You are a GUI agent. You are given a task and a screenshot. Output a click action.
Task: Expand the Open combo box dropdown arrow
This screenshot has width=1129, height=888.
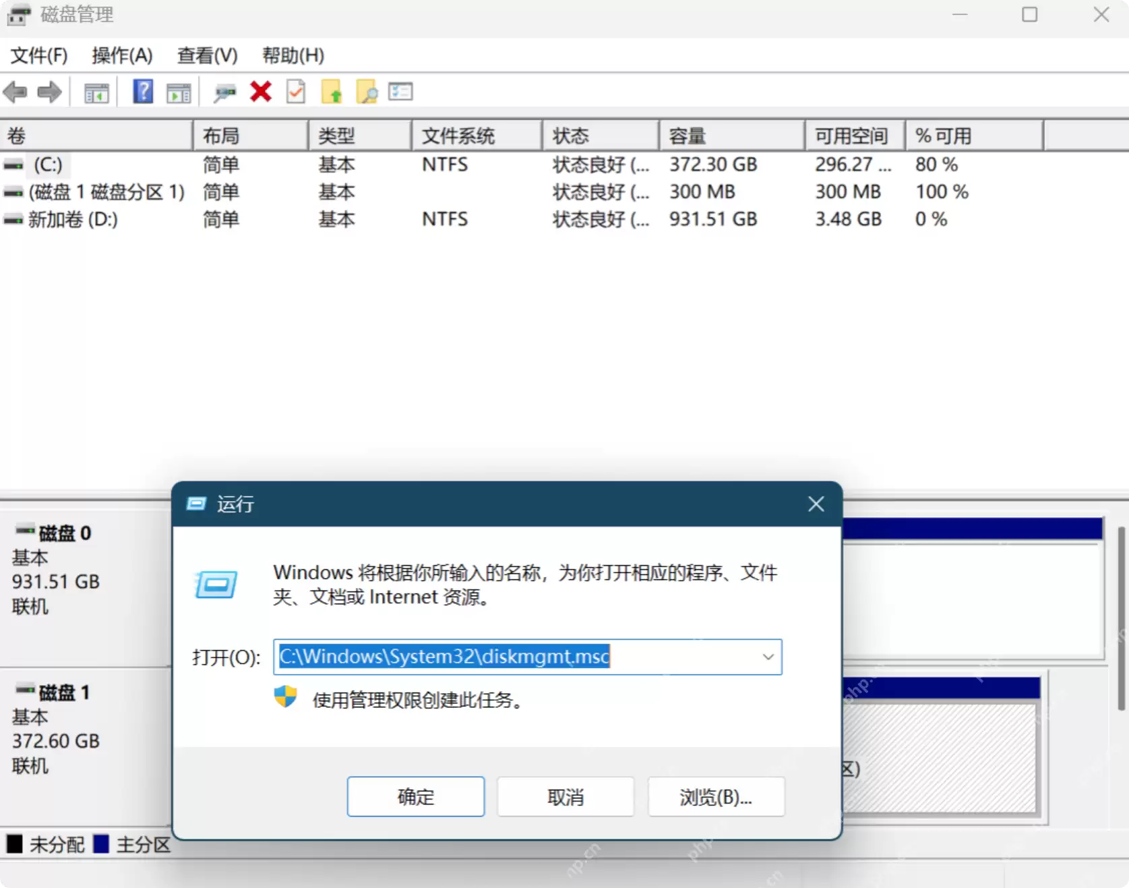click(768, 657)
